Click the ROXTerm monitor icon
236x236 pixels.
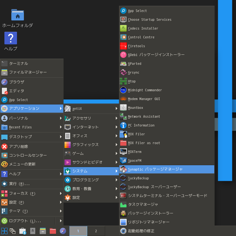coord(123,152)
